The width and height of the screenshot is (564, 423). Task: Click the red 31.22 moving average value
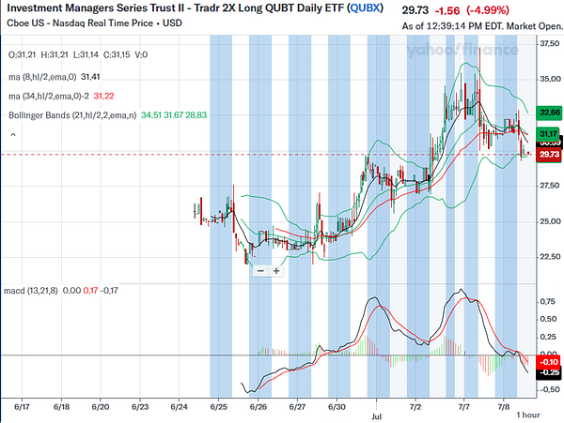point(103,97)
